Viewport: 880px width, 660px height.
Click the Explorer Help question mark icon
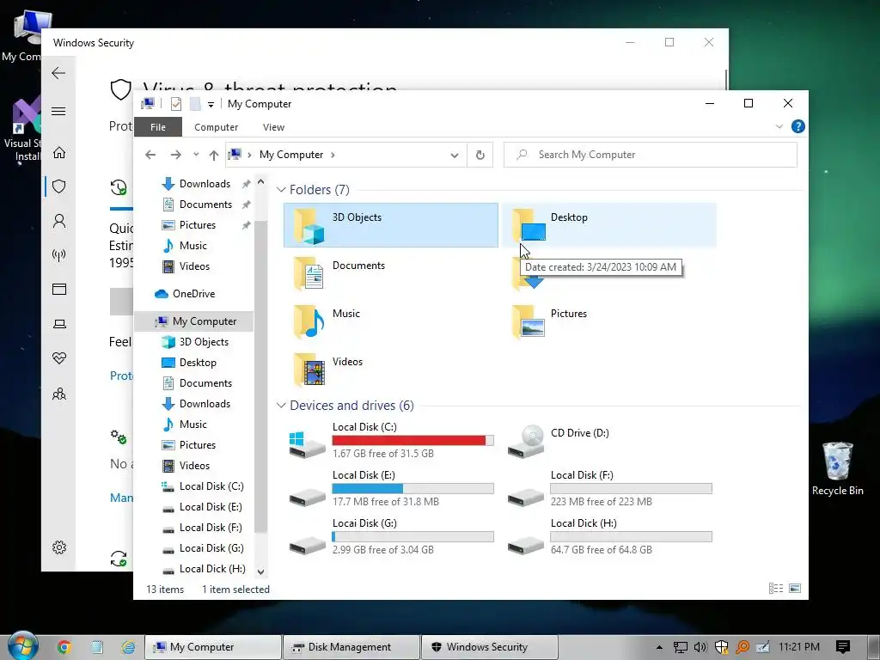click(797, 127)
